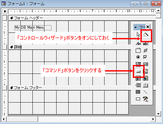163x124 pixels.
Task: Select the Text Box (ab|) tool
Action: click(x=146, y=44)
